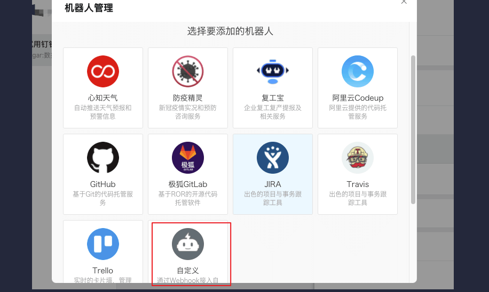Click the GitHub title label

(103, 184)
